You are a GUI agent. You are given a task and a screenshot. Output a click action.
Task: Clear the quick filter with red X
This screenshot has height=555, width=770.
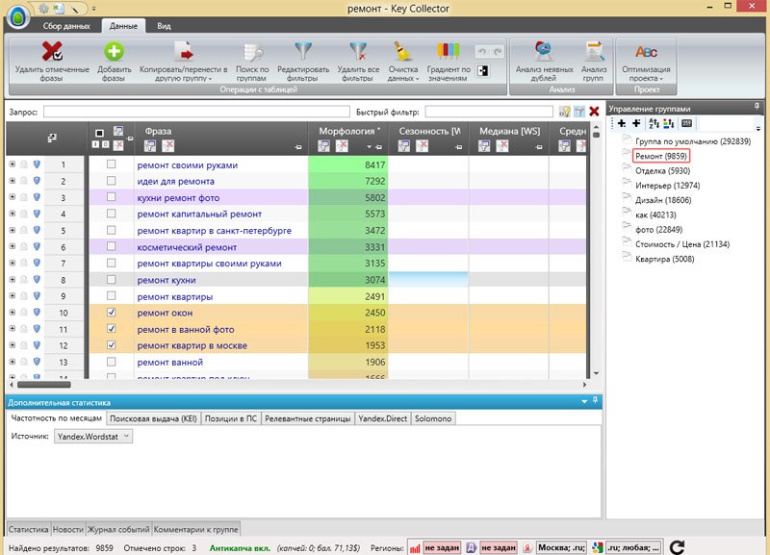(x=594, y=112)
